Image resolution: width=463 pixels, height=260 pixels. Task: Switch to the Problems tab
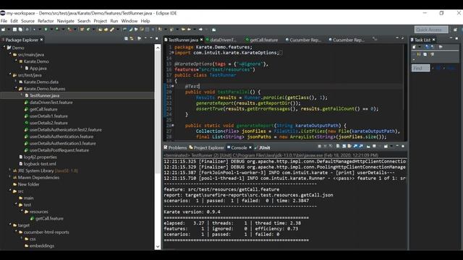click(x=175, y=147)
